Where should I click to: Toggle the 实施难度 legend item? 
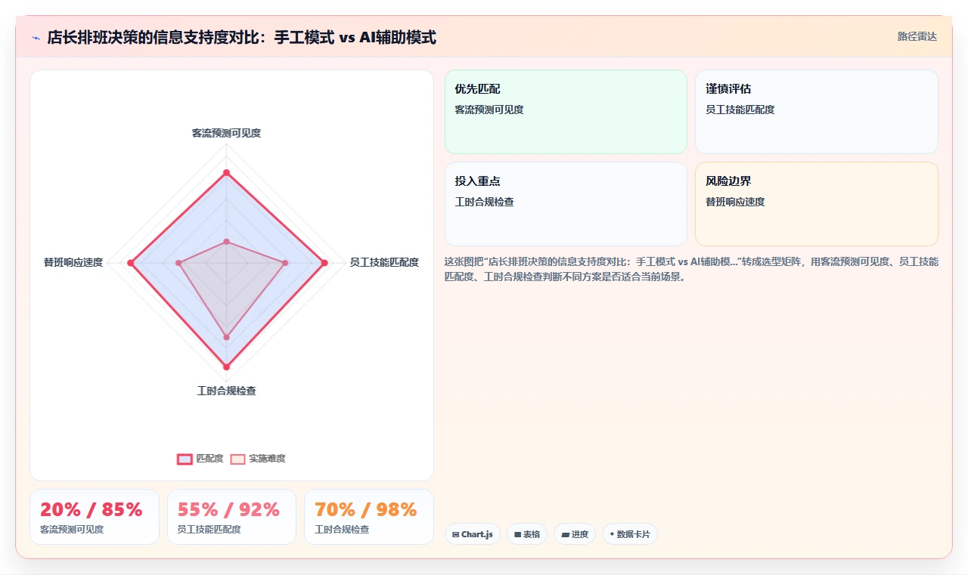(x=258, y=459)
